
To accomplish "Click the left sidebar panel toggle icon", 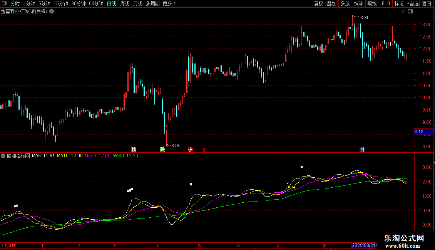I will (x=5, y=4).
